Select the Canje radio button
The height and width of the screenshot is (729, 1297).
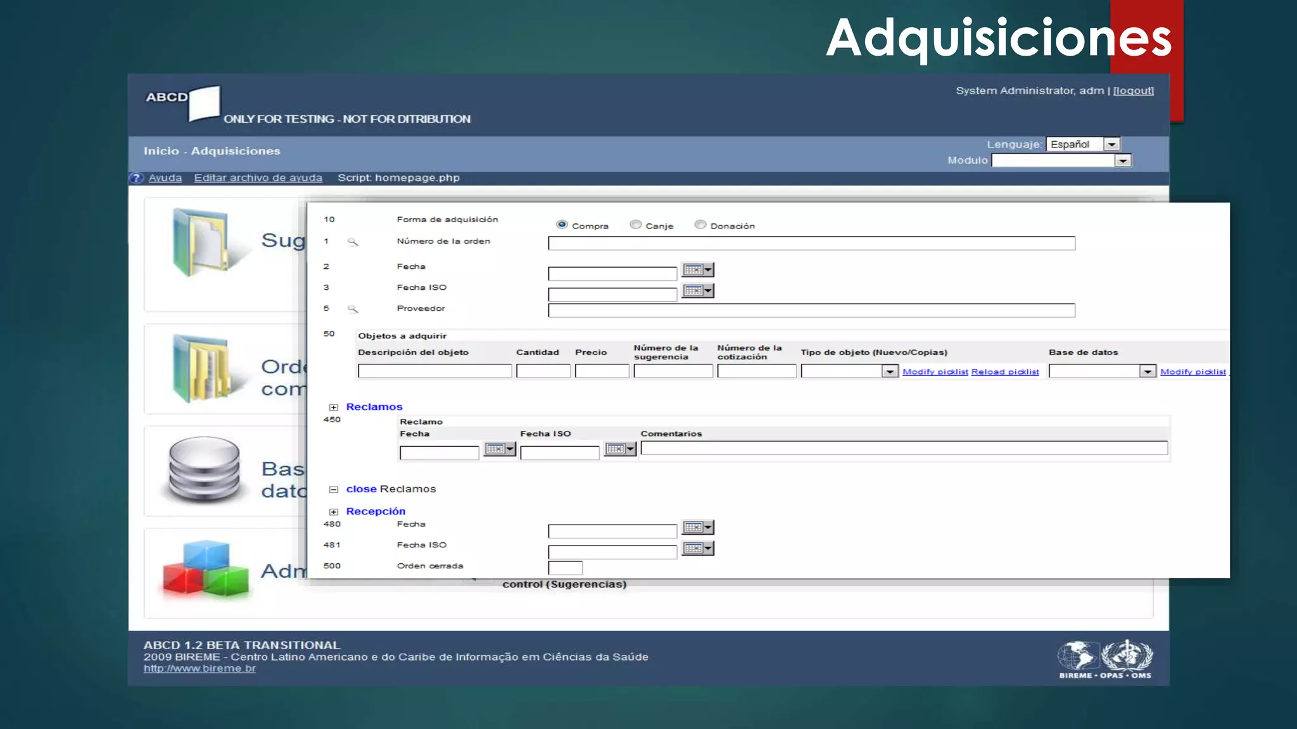636,225
